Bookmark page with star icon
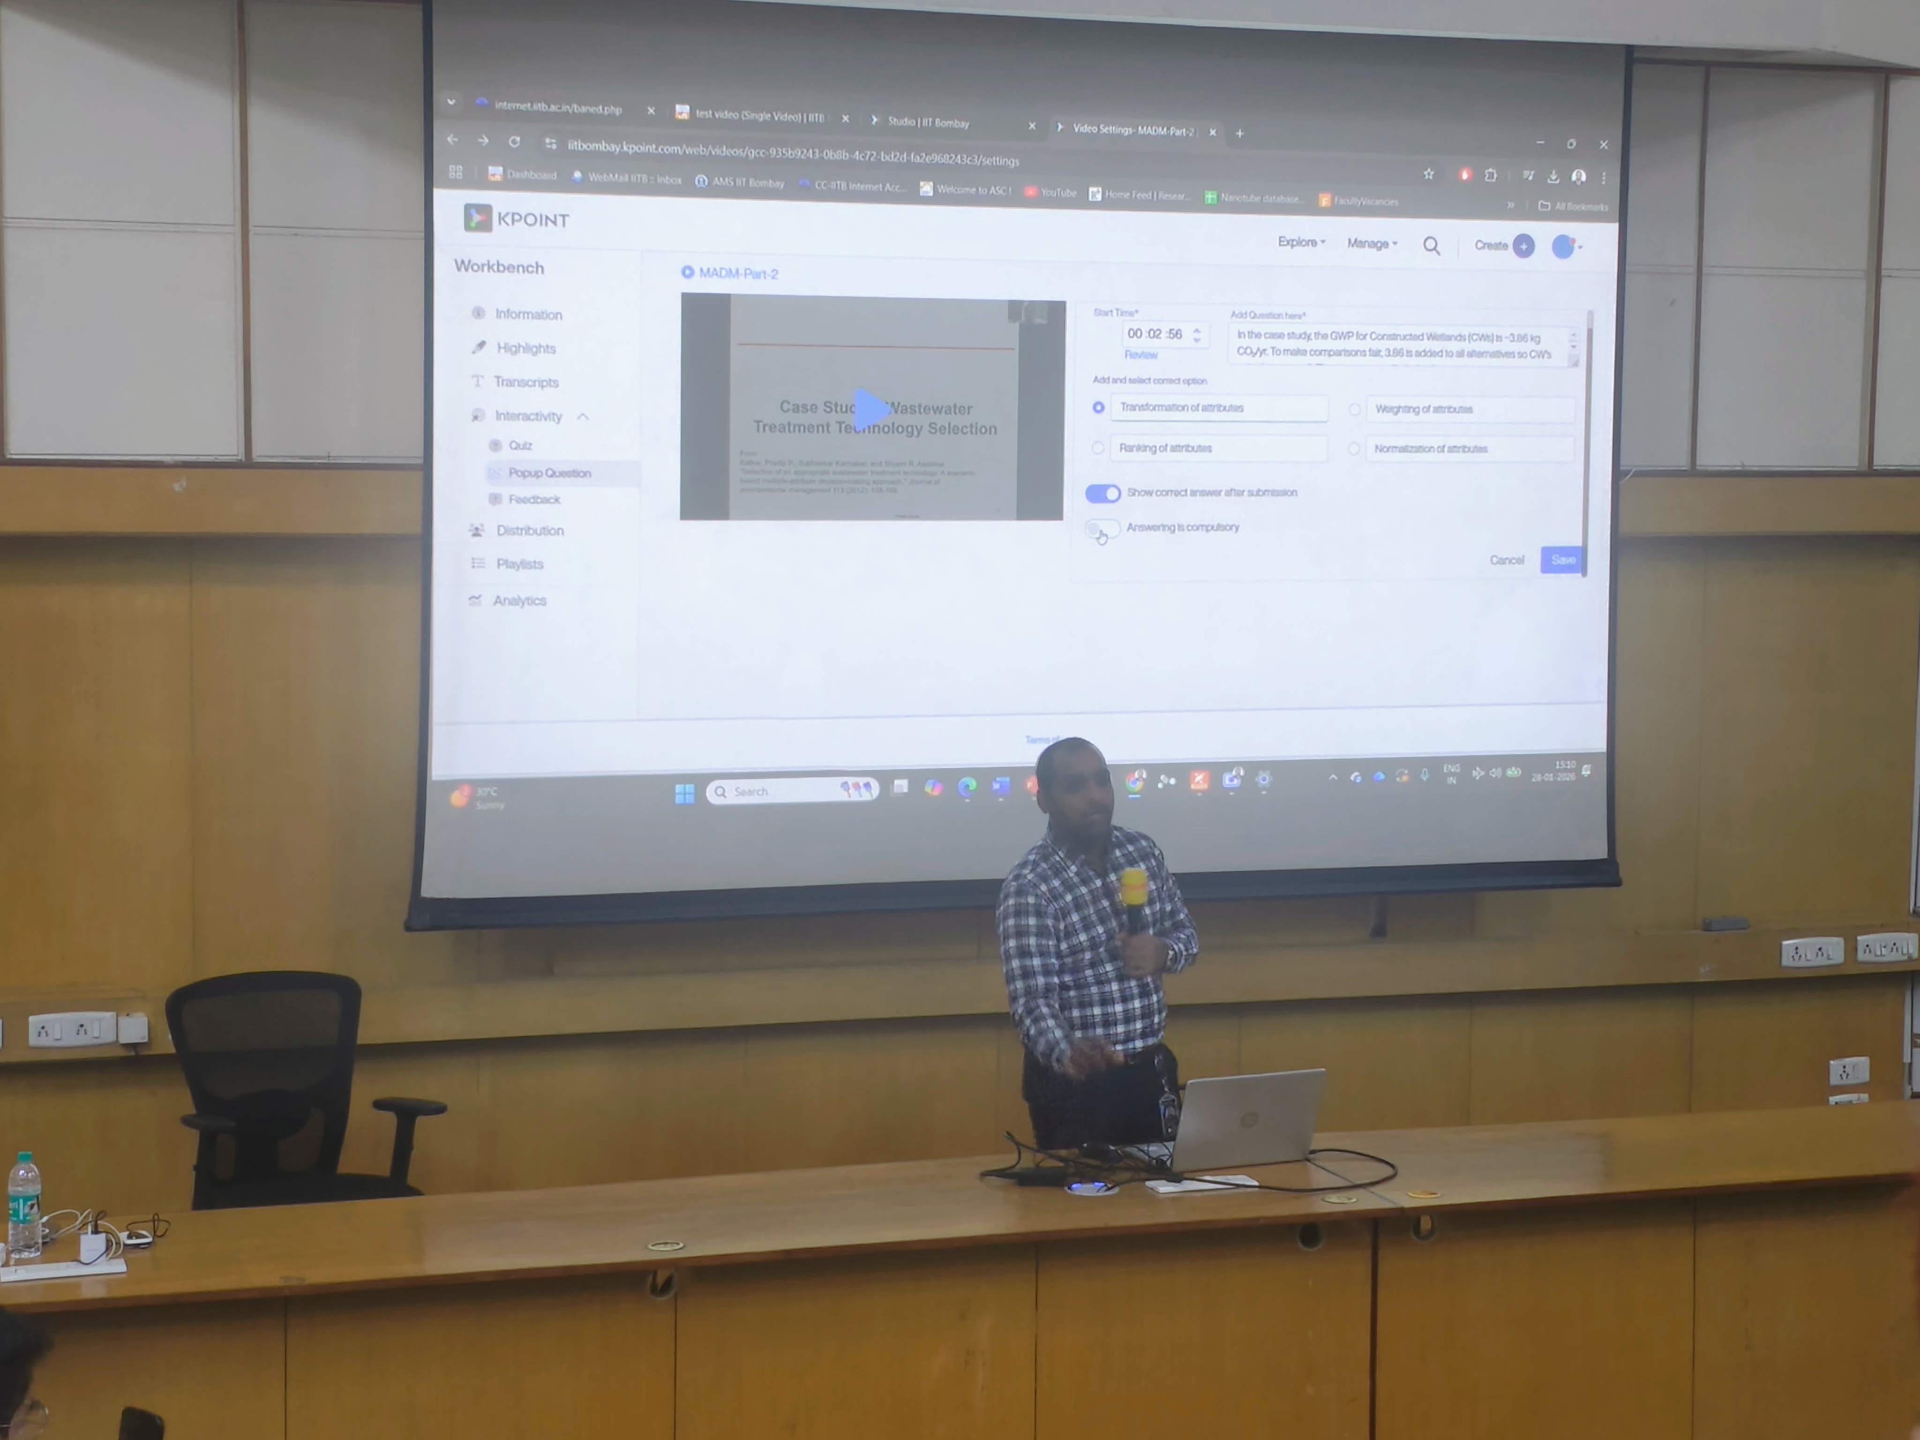 (x=1429, y=173)
